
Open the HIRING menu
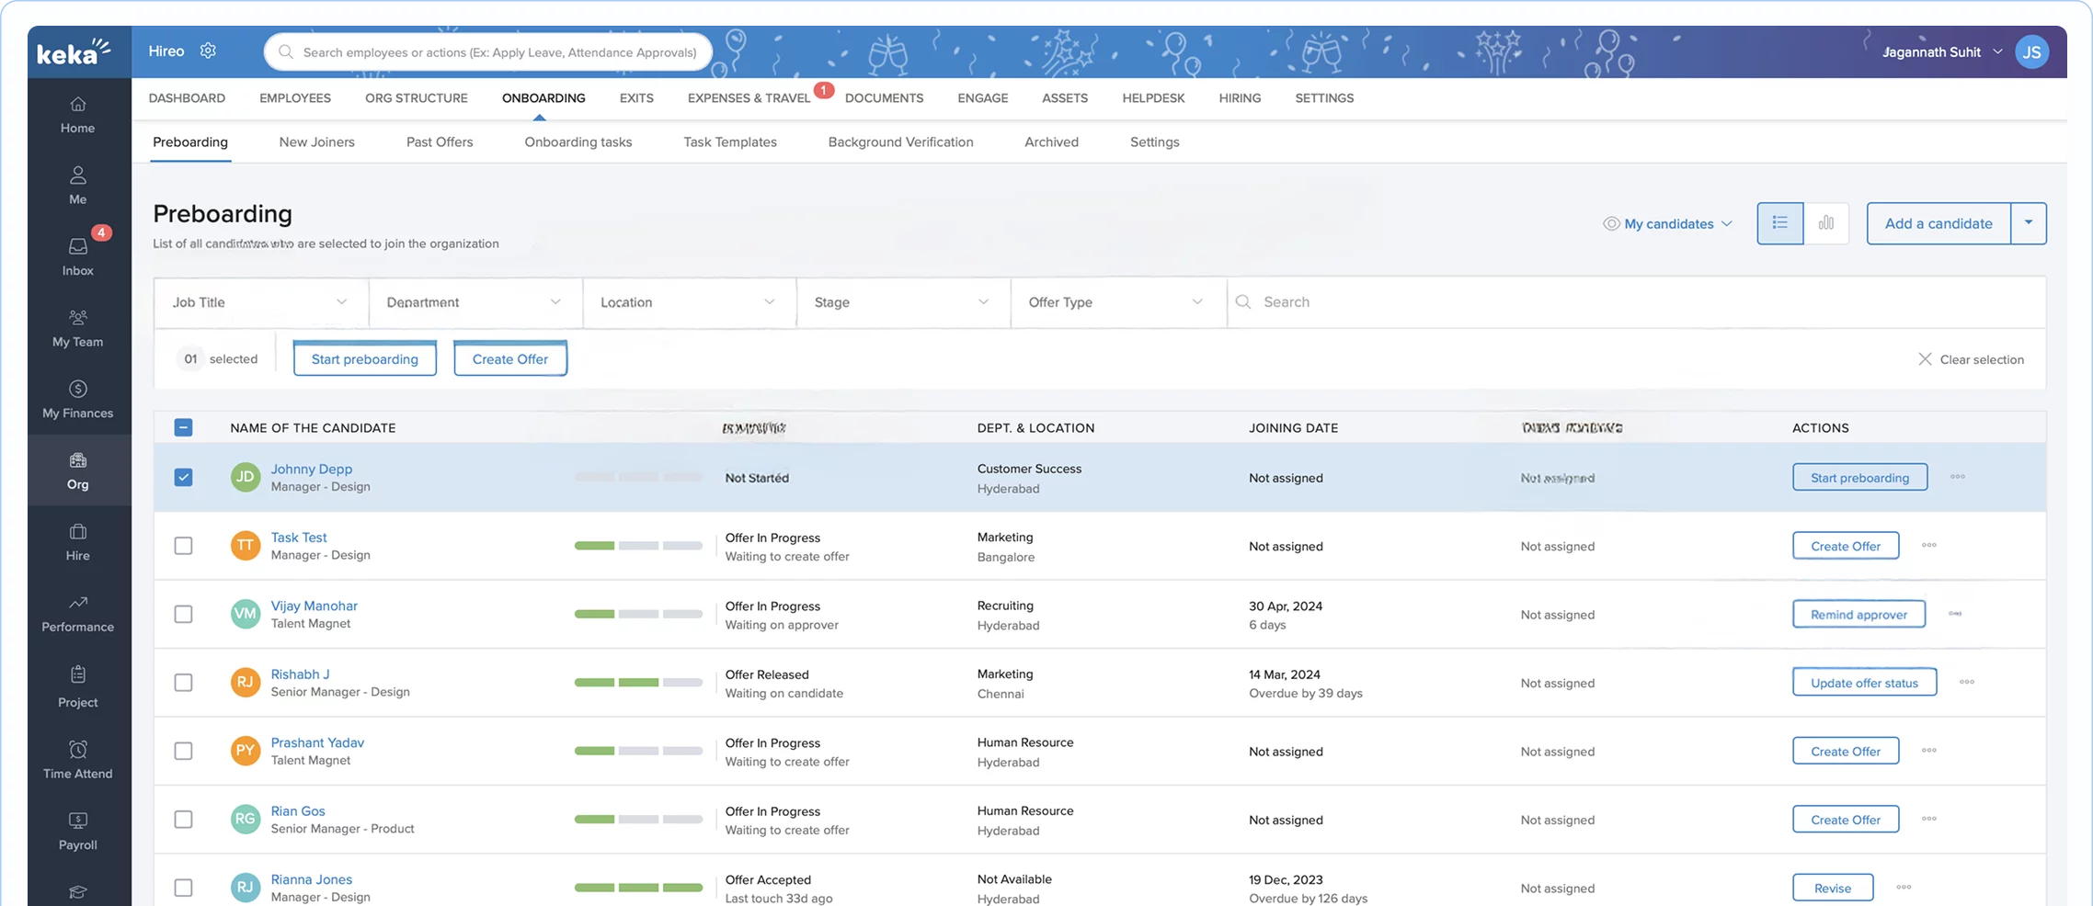(1240, 97)
